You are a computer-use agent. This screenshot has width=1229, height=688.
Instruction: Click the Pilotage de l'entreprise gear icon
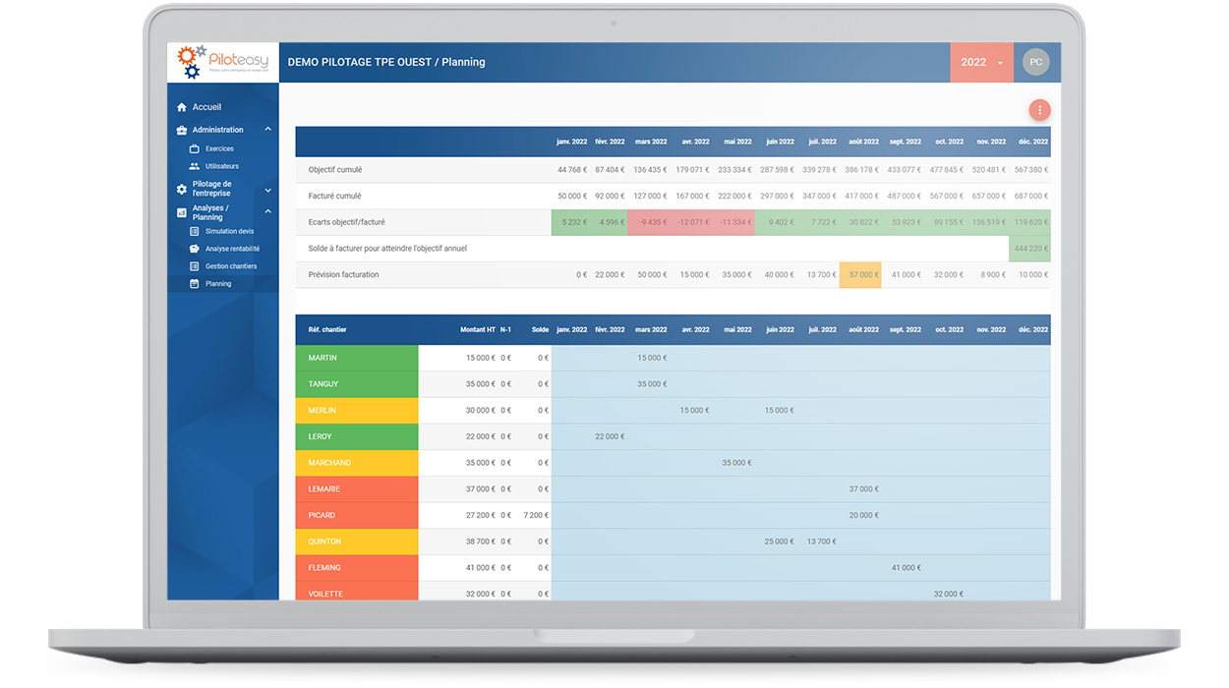point(181,189)
